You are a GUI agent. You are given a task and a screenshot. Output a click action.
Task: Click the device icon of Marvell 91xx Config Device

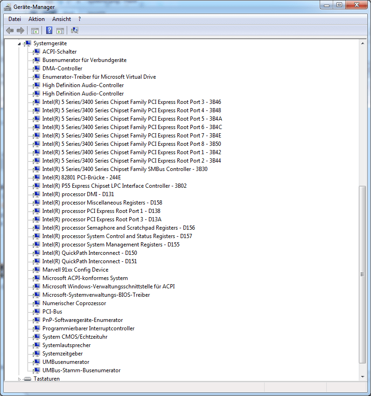pos(37,269)
